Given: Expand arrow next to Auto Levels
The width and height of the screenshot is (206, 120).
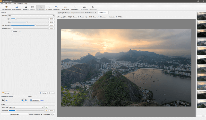Looking at the screenshot, I should pos(54,115).
